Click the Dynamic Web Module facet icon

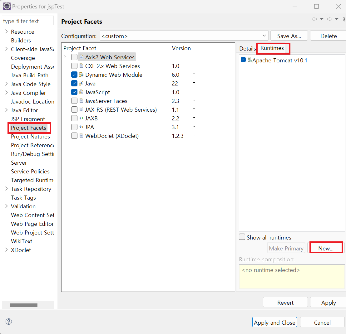(x=81, y=75)
